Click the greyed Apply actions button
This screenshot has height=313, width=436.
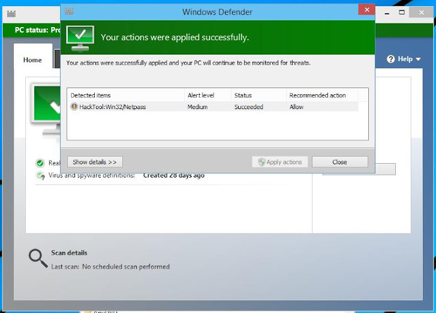tap(279, 162)
